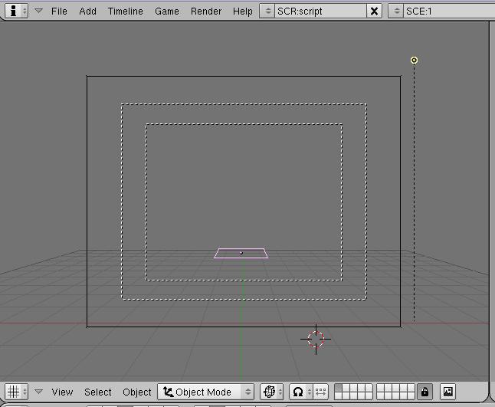The height and width of the screenshot is (407, 495).
Task: Browse screens with SCR selector arrows
Action: 267,11
